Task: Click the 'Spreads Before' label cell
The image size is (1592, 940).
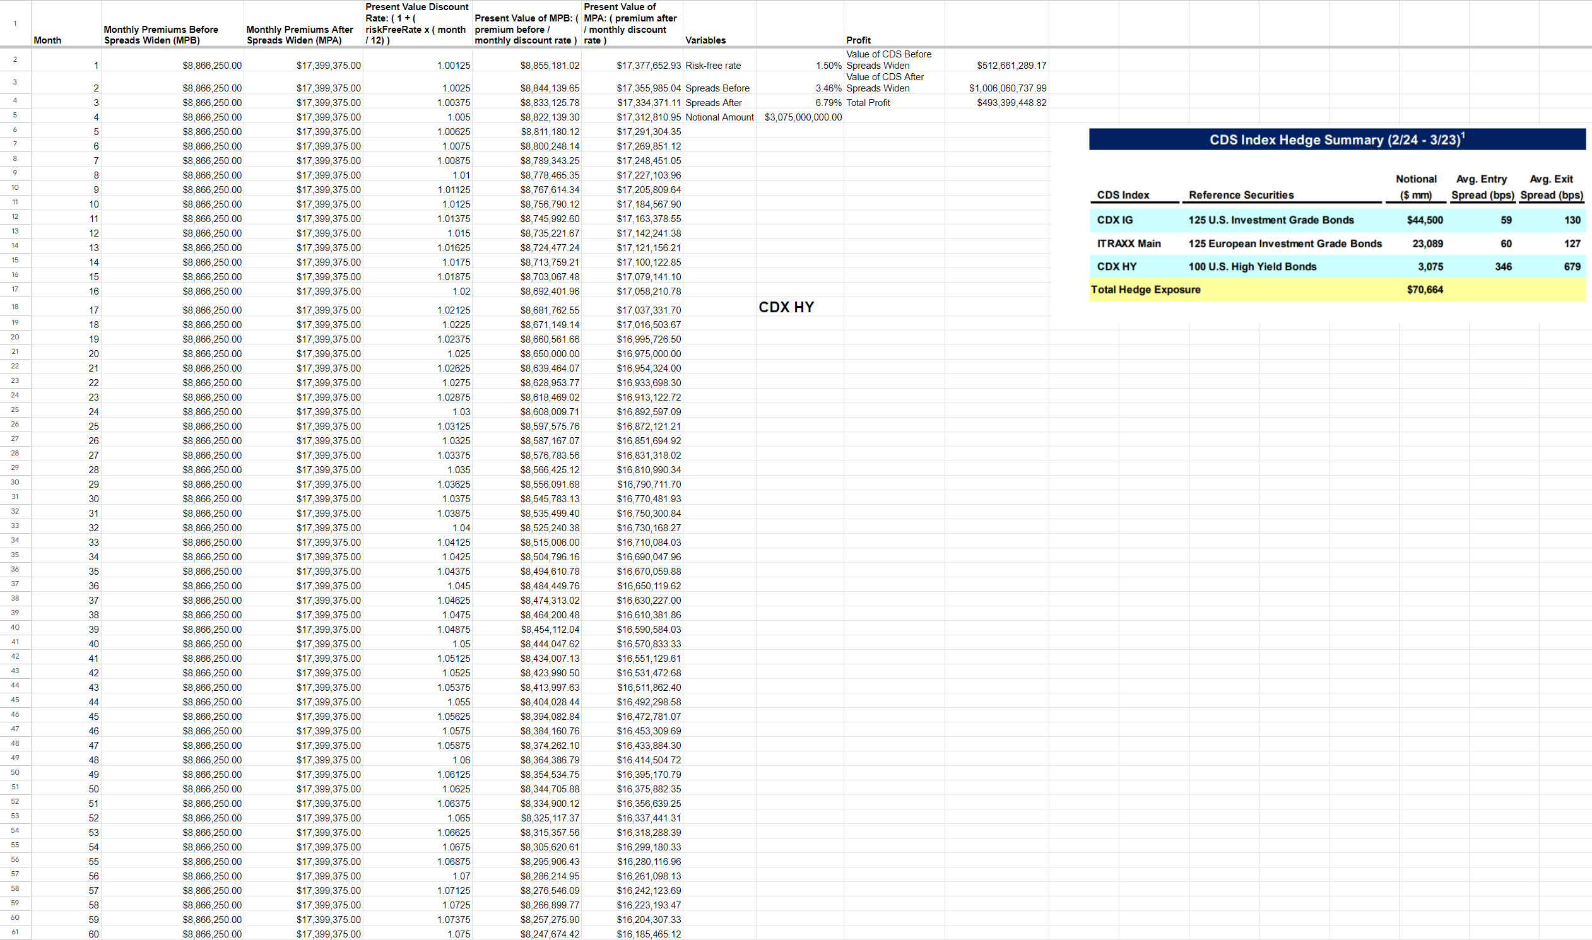Action: [x=720, y=83]
